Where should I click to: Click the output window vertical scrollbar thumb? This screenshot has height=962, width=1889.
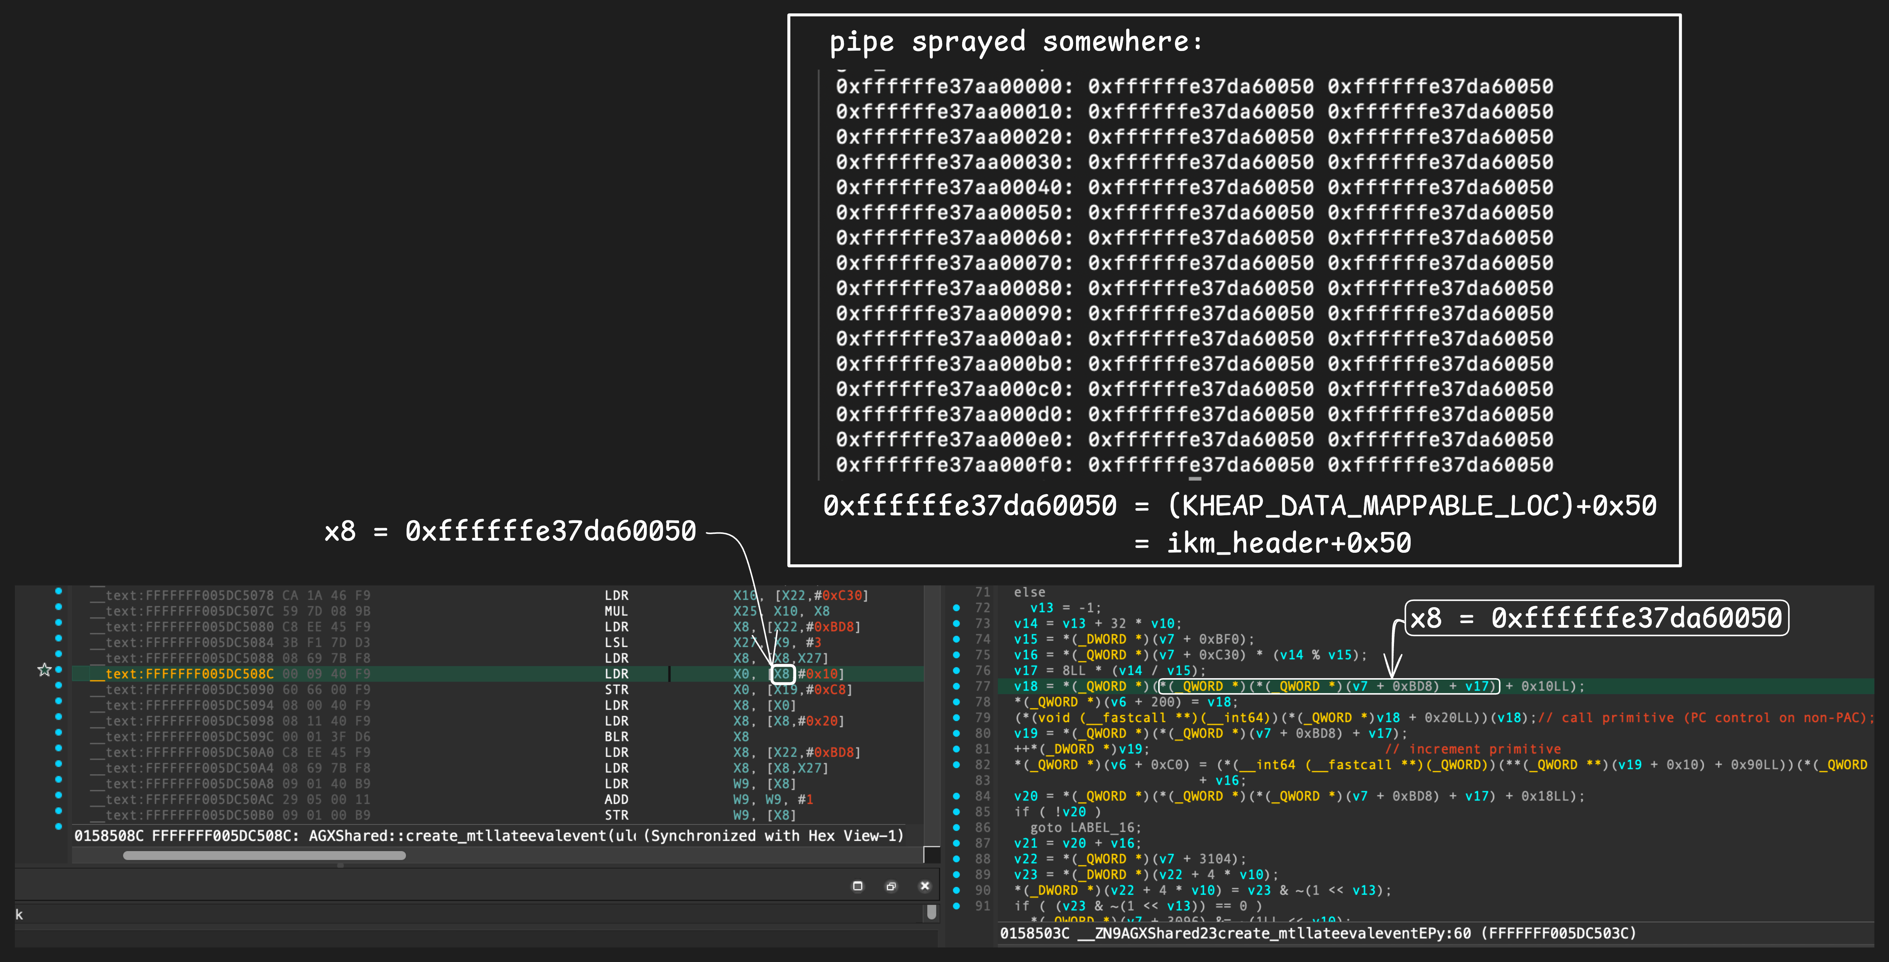pyautogui.click(x=931, y=912)
